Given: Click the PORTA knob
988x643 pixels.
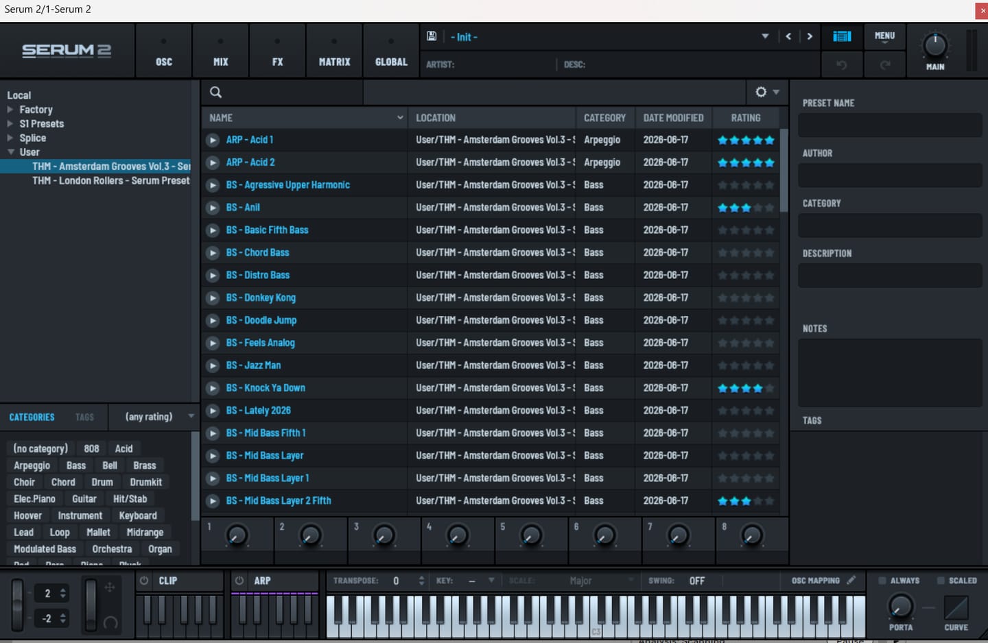Looking at the screenshot, I should click(x=900, y=607).
